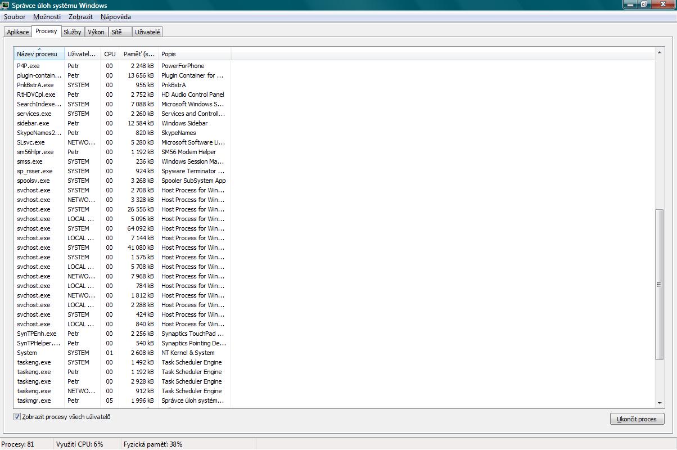Select svchost.exe using 64 092 kB
677x450 pixels.
122,228
